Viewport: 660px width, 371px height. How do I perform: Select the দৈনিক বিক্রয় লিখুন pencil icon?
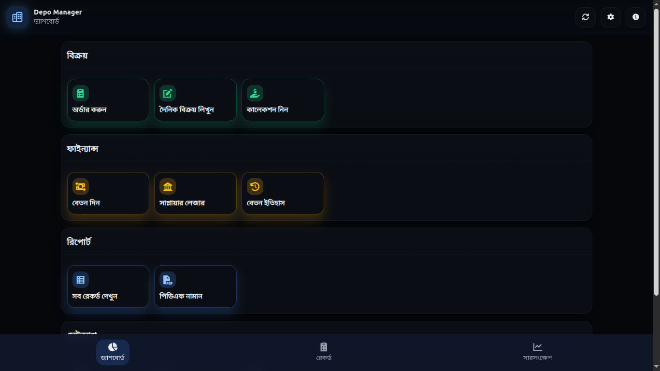168,93
